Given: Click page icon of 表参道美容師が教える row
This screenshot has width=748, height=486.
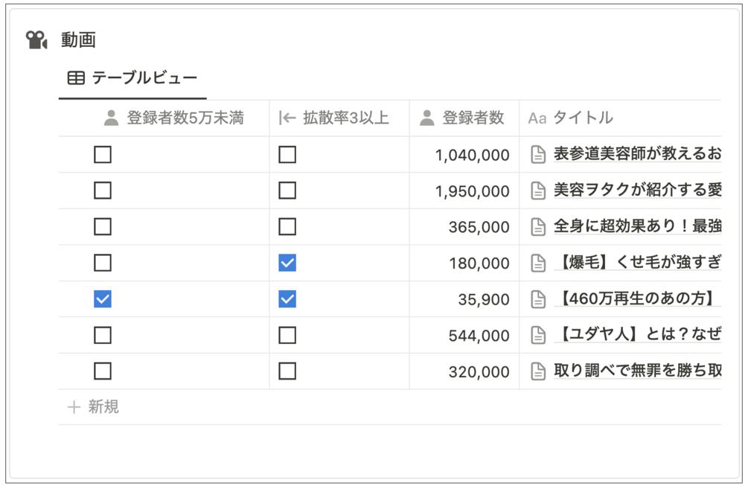Looking at the screenshot, I should (x=538, y=155).
